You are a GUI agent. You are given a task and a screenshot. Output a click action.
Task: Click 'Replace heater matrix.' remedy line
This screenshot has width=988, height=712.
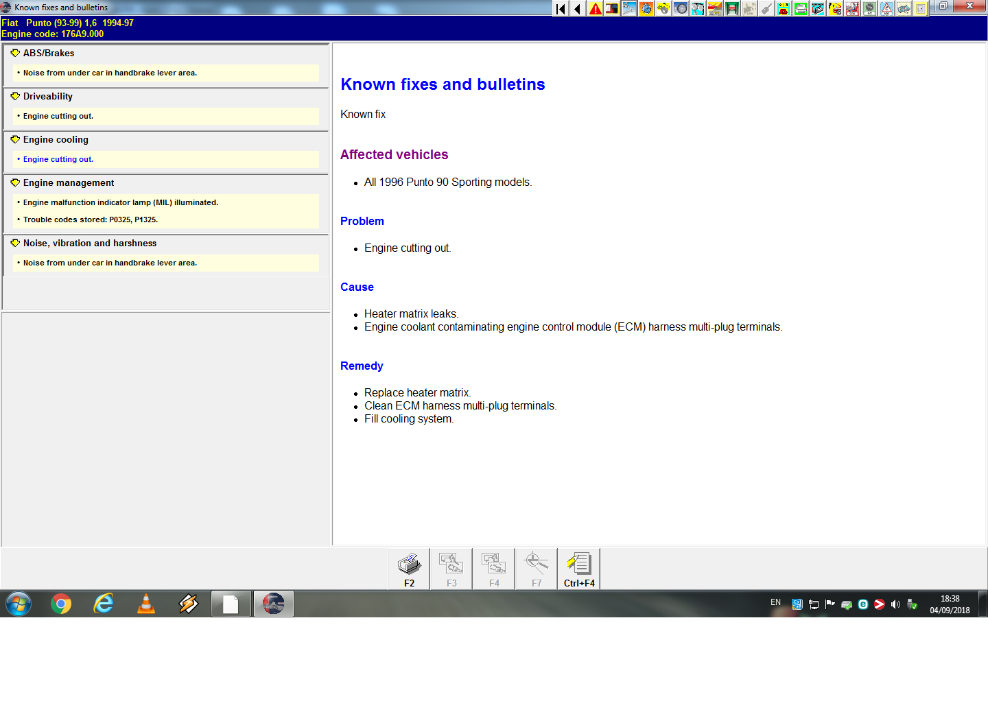click(417, 392)
